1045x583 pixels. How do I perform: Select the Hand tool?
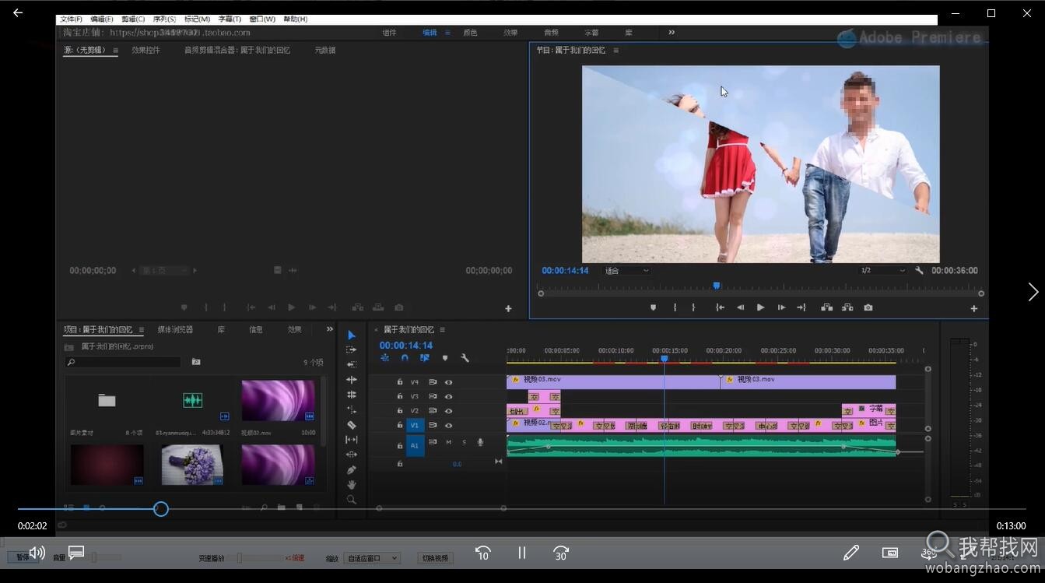click(x=352, y=485)
